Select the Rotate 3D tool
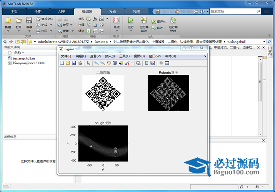The width and height of the screenshot is (275, 192). 115,63
